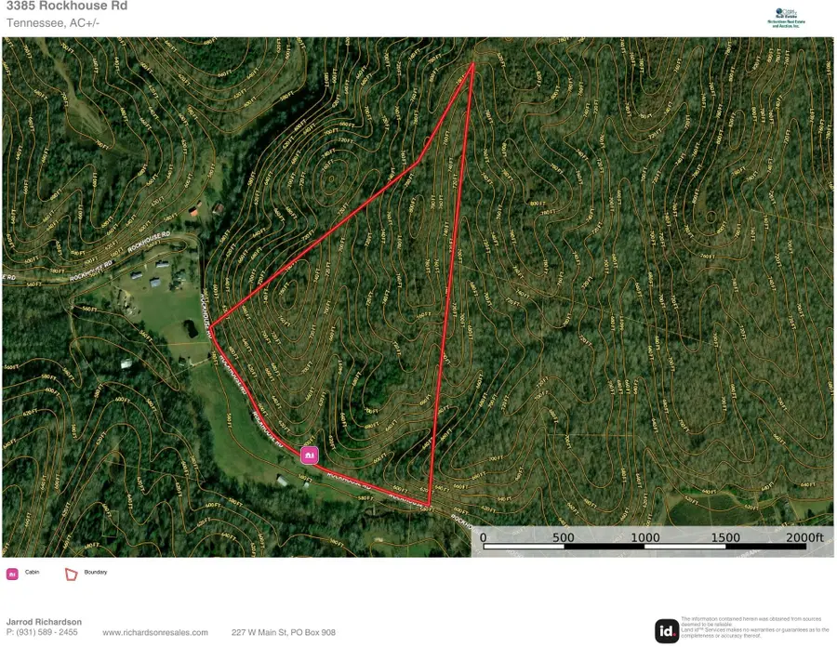Image resolution: width=837 pixels, height=647 pixels.
Task: Click the Boundary label in the legend
Action: point(96,573)
